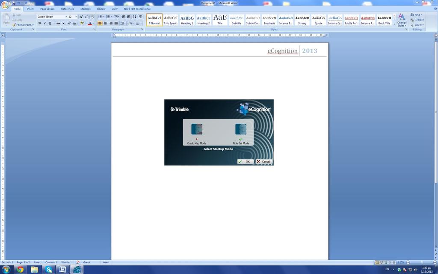Grow the font size
The image size is (438, 274).
[x=81, y=17]
